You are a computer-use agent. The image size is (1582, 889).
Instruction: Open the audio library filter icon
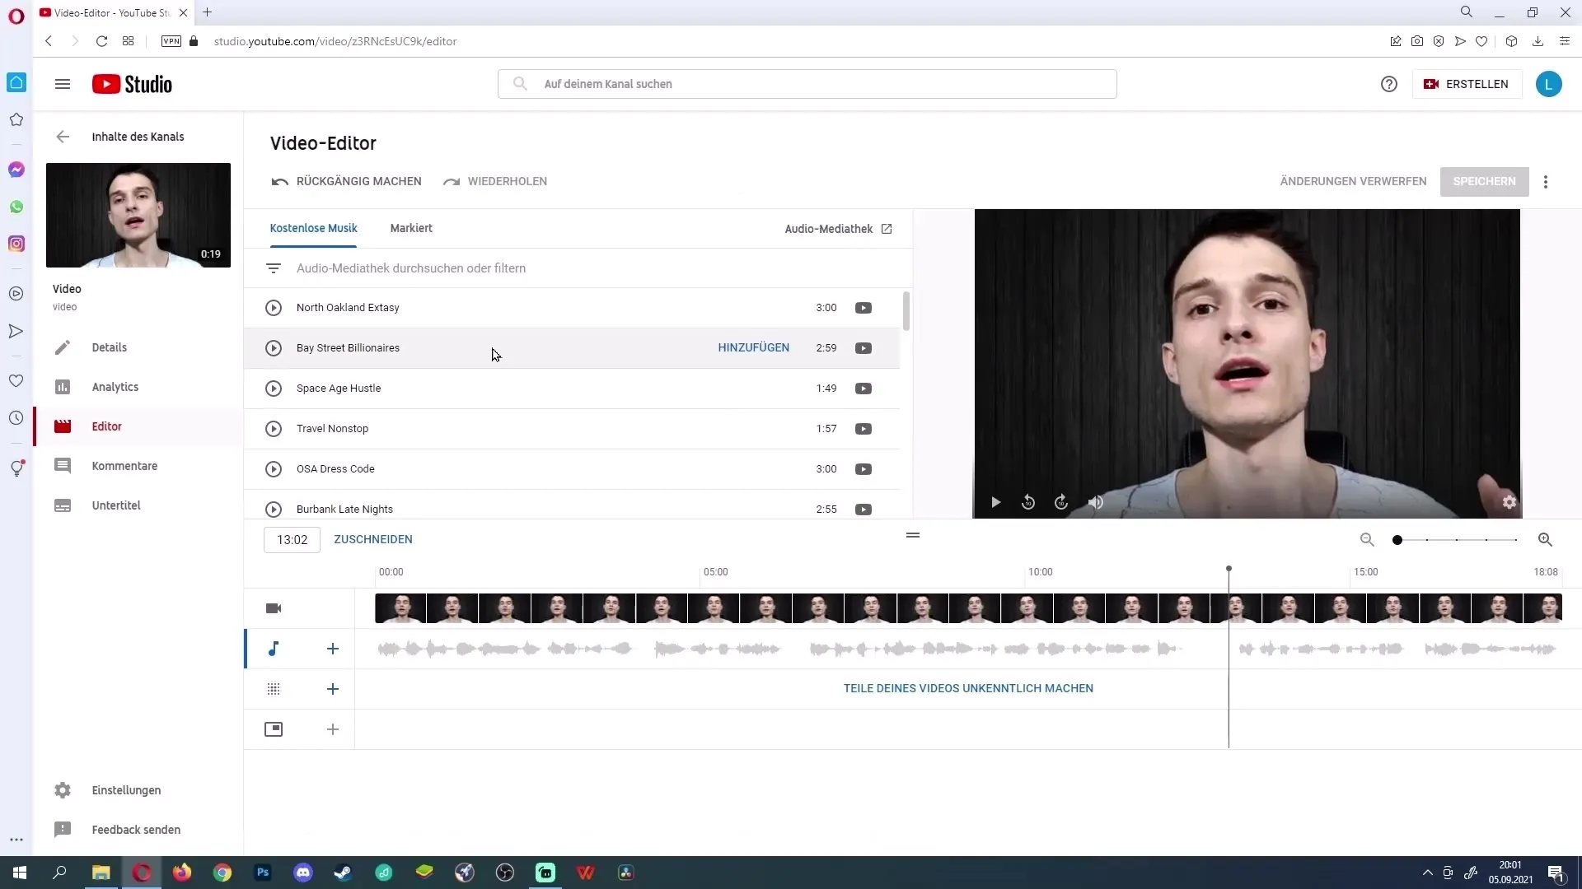pyautogui.click(x=274, y=268)
